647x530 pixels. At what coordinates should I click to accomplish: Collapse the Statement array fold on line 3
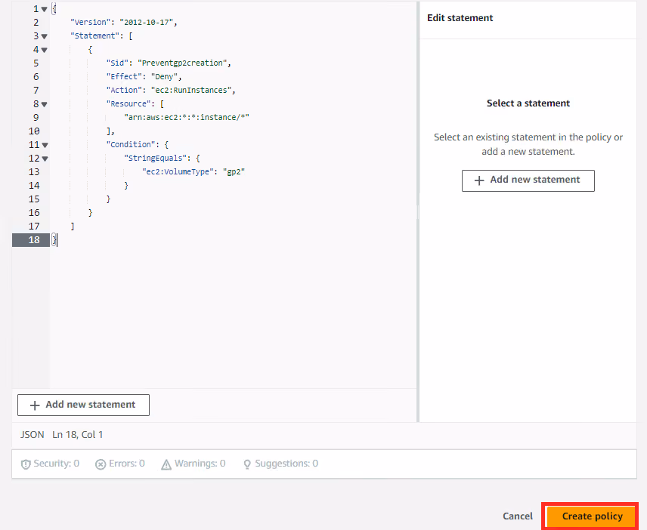44,36
